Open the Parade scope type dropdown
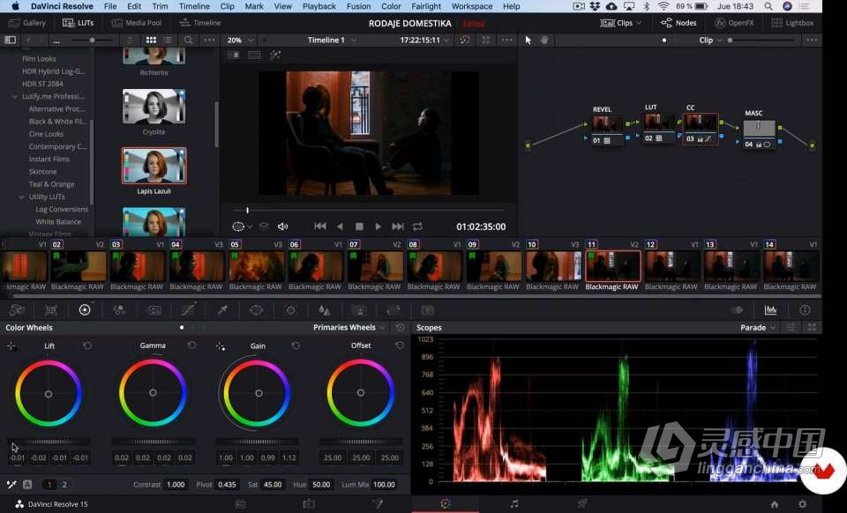The image size is (847, 513). click(758, 328)
